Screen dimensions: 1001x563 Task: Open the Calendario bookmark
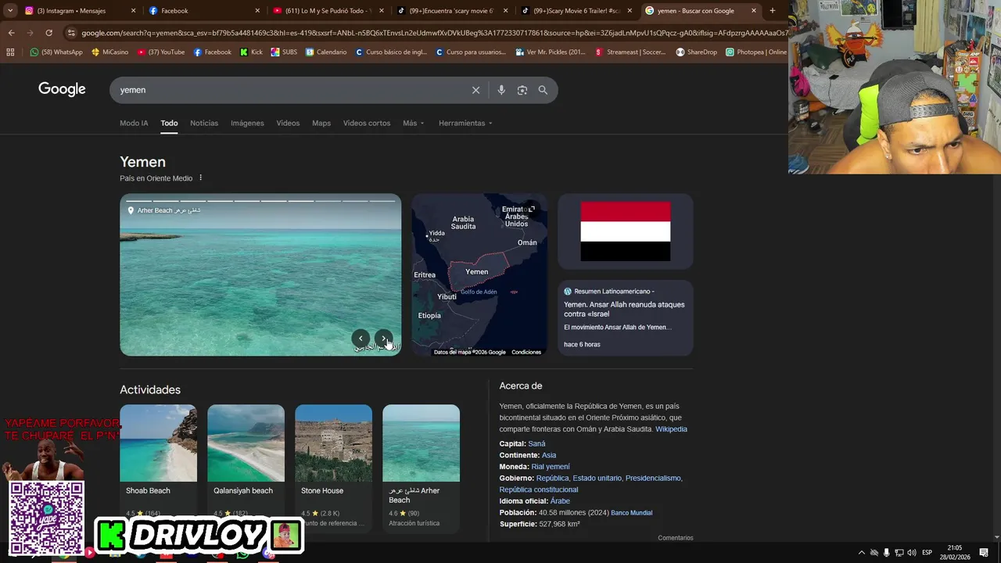coord(326,52)
